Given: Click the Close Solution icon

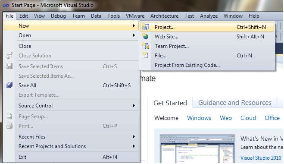Looking at the screenshot, I should click(x=9, y=56).
